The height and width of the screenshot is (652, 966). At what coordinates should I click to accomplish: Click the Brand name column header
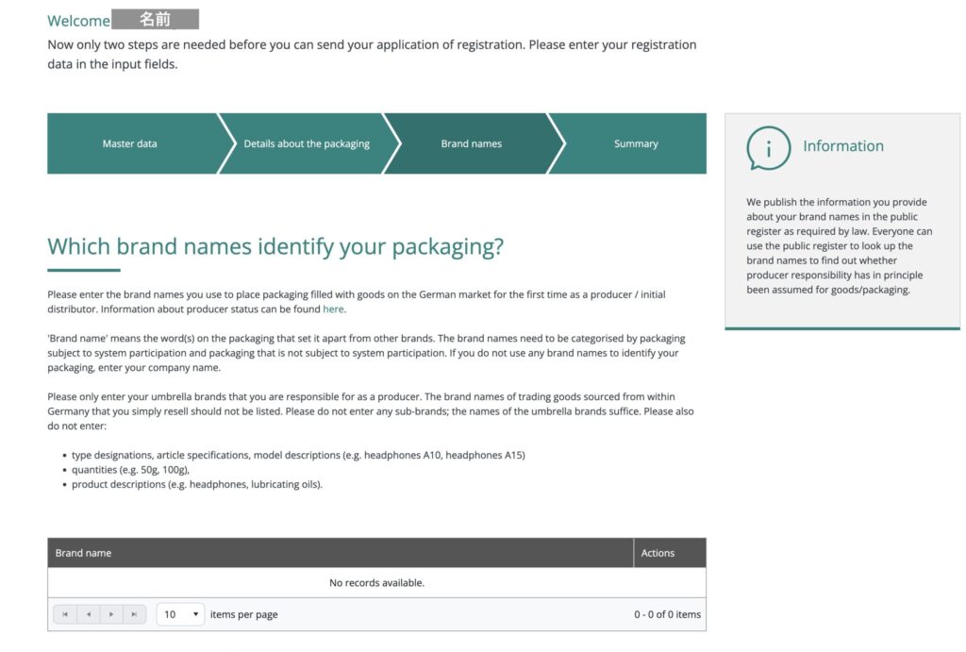[x=83, y=553]
